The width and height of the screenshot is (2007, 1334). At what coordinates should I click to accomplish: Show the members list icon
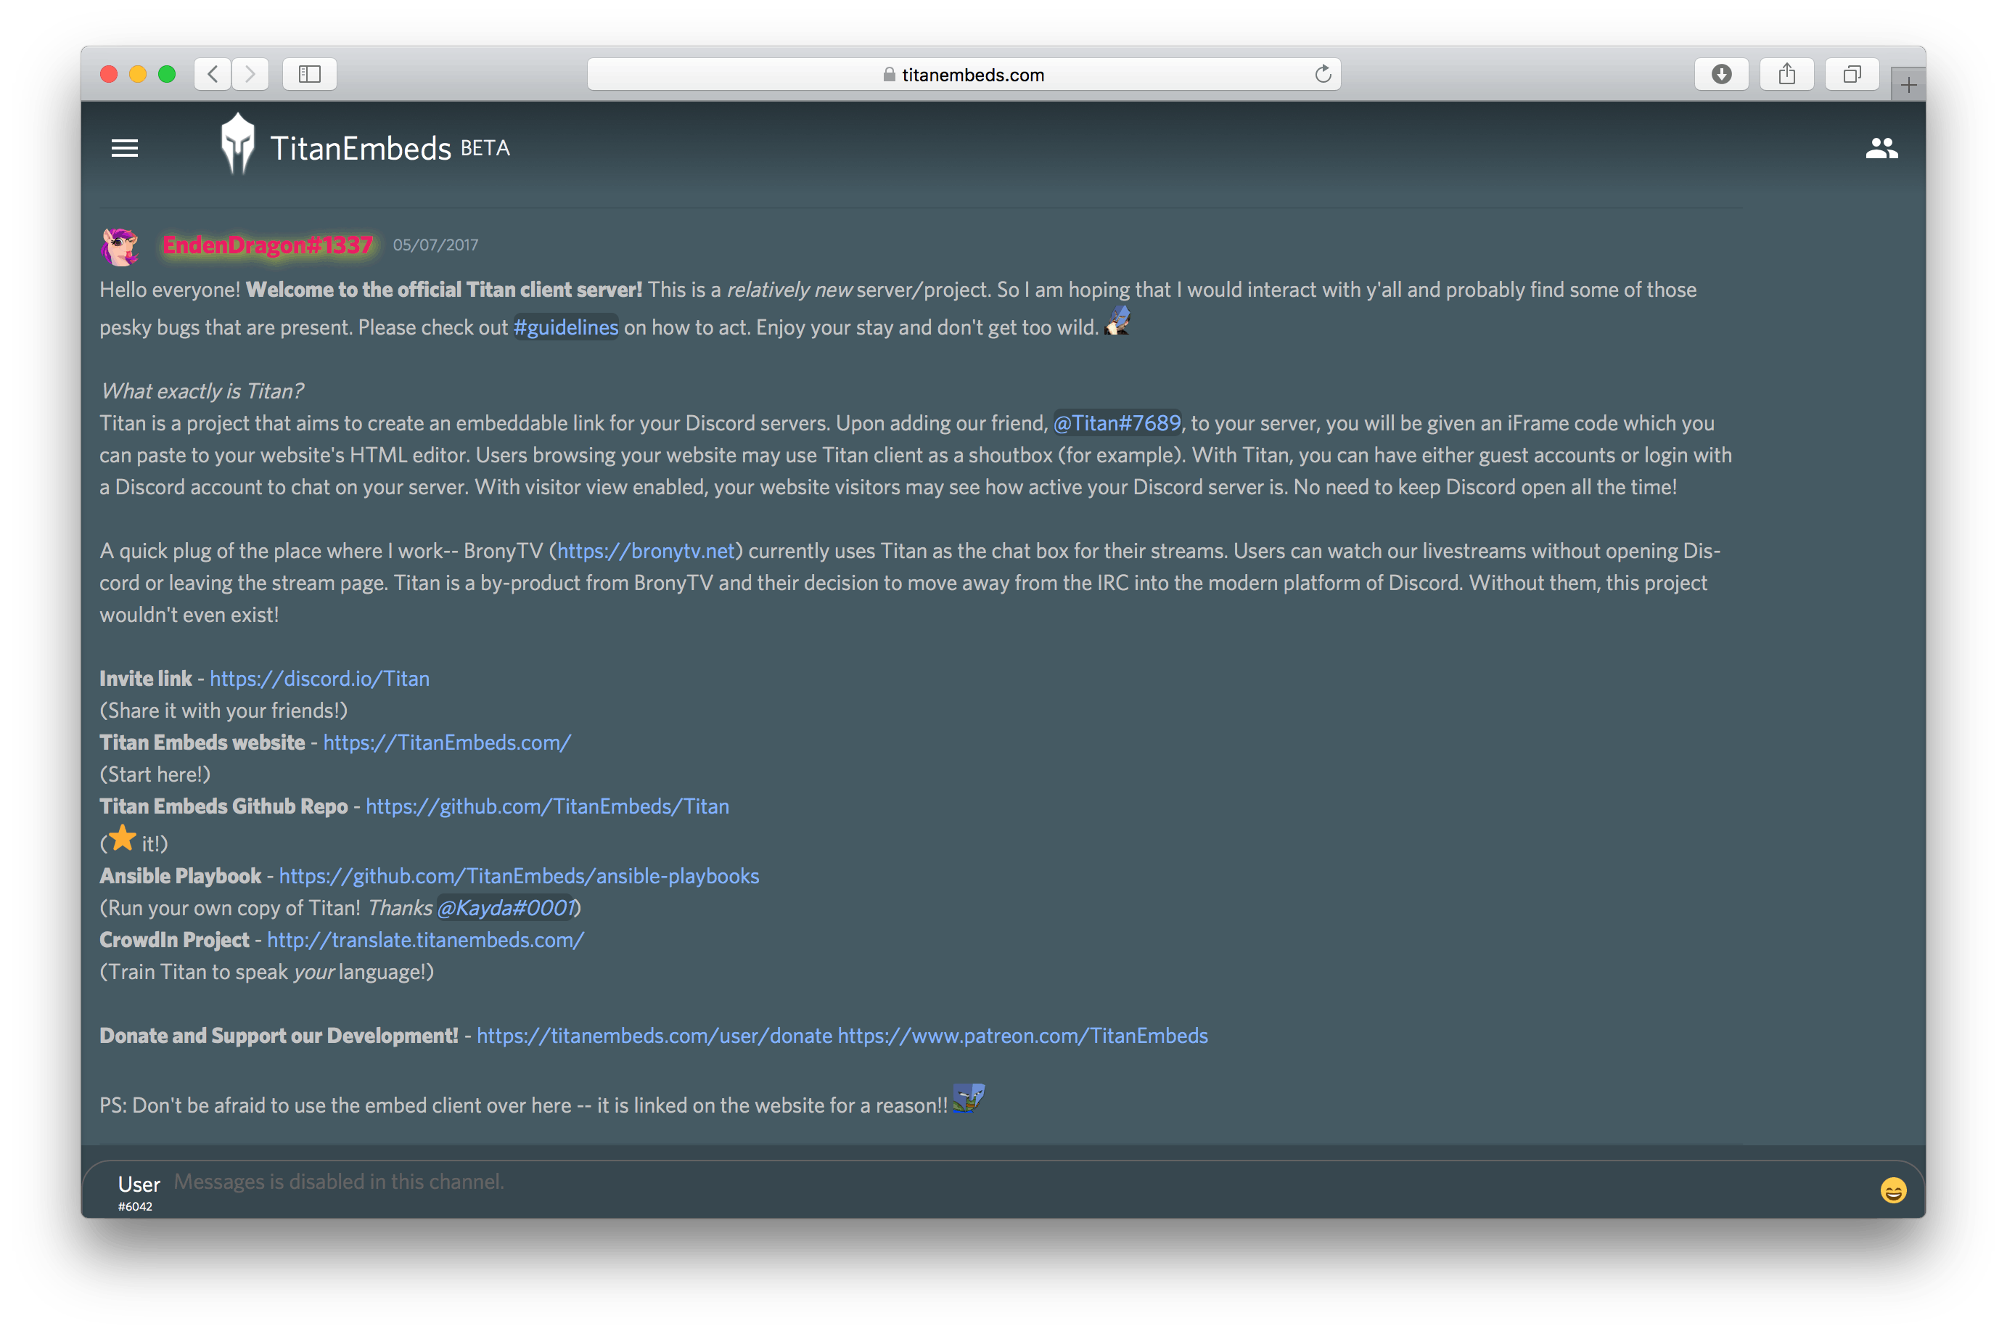tap(1881, 149)
